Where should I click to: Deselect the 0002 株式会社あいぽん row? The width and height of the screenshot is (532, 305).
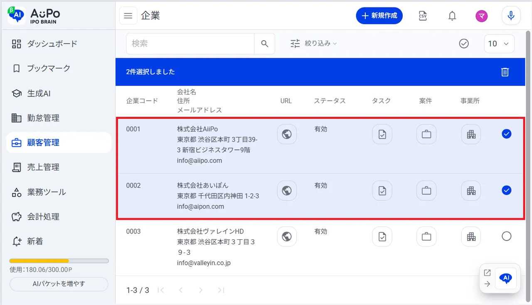[506, 190]
